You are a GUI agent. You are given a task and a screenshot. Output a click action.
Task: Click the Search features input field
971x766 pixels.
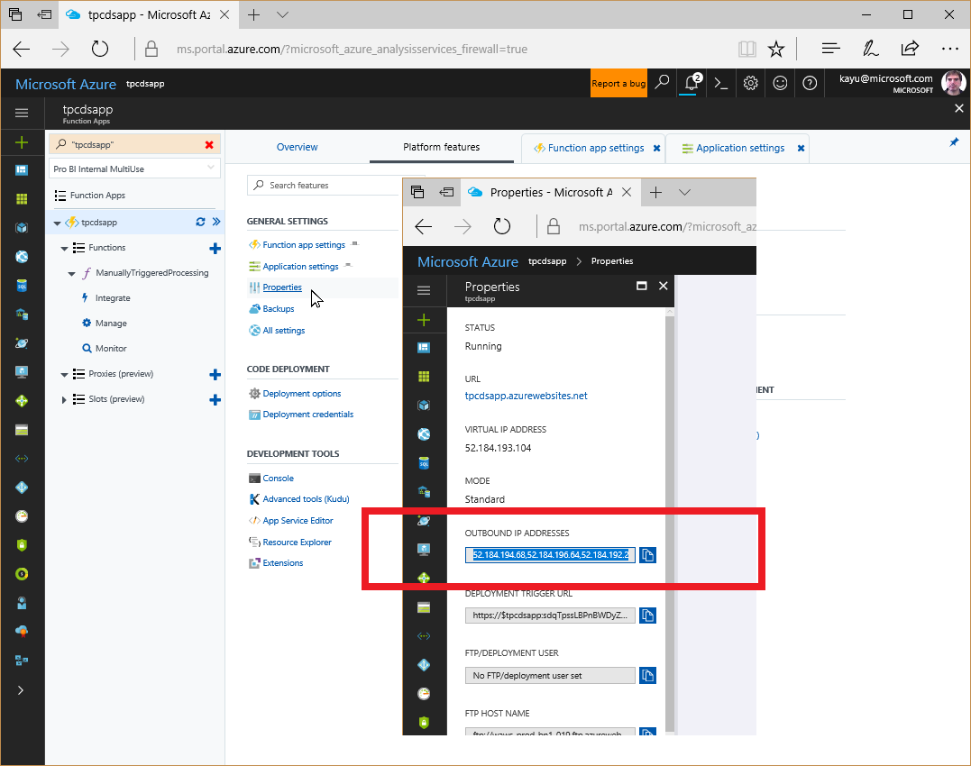[325, 185]
